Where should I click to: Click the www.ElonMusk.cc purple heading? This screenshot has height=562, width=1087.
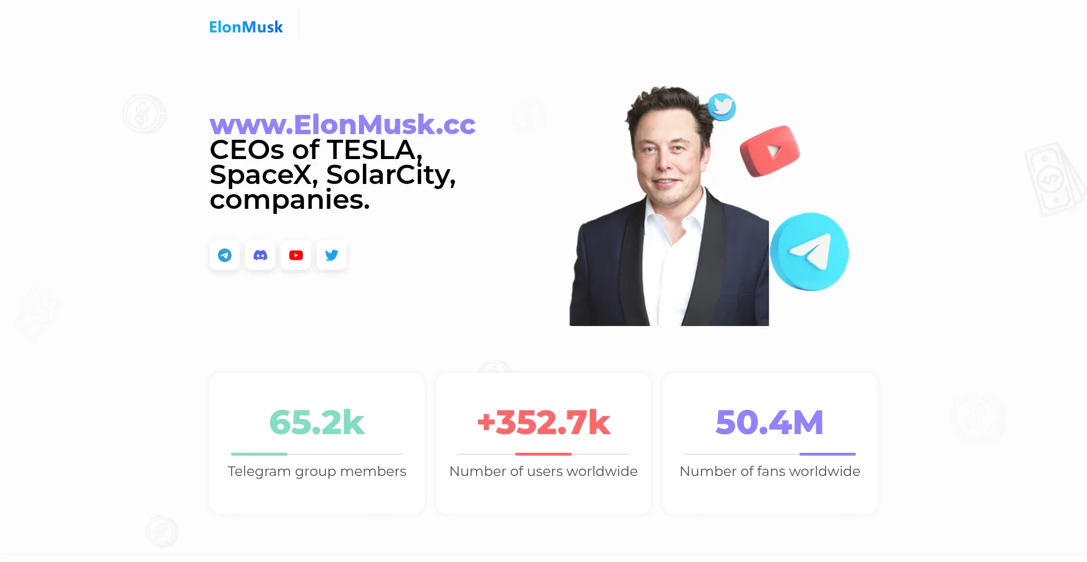[342, 125]
